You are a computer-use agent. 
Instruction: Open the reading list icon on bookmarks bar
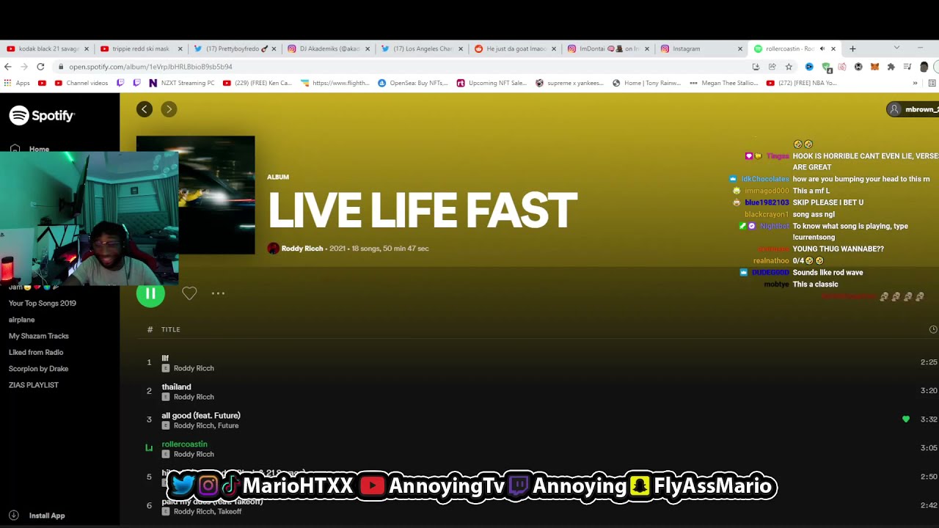click(x=932, y=83)
